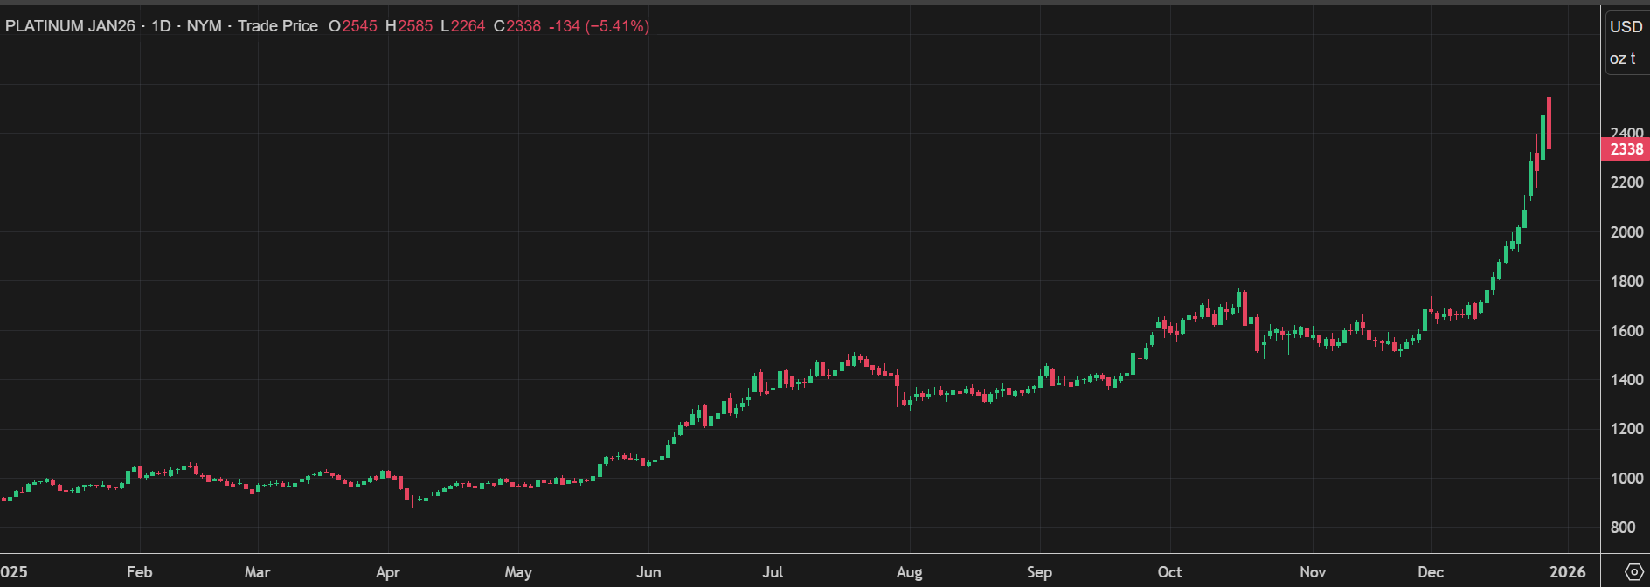Click the high value 2585 in legend
This screenshot has width=1650, height=587.
pyautogui.click(x=415, y=26)
